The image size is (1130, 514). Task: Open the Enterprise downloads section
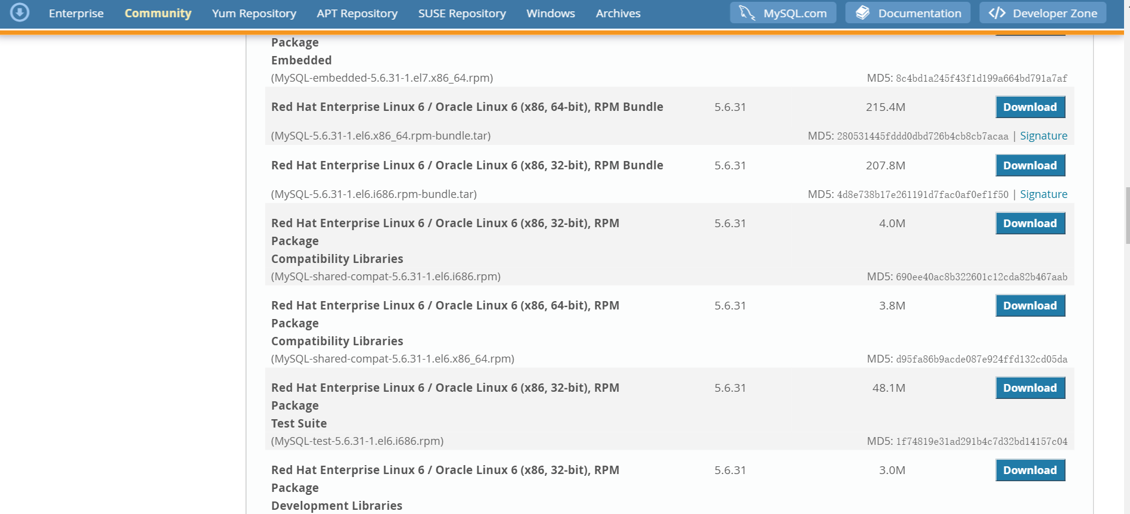tap(76, 13)
